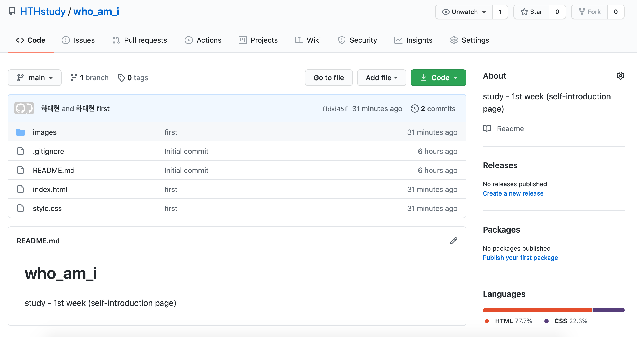Open 'Initial commit' message for .gitignore
The width and height of the screenshot is (637, 337).
(x=186, y=151)
